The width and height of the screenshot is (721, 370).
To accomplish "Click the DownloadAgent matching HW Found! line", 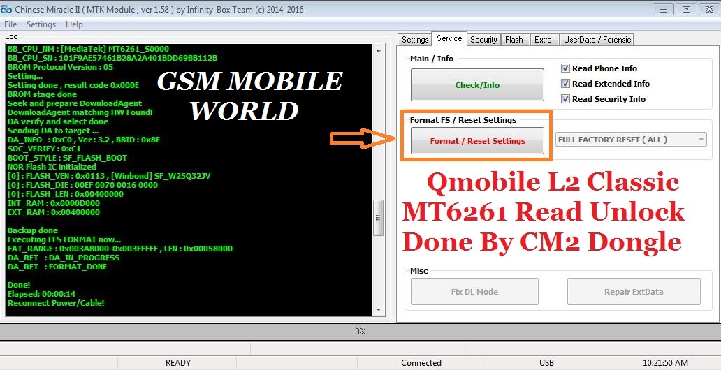I will tap(80, 112).
